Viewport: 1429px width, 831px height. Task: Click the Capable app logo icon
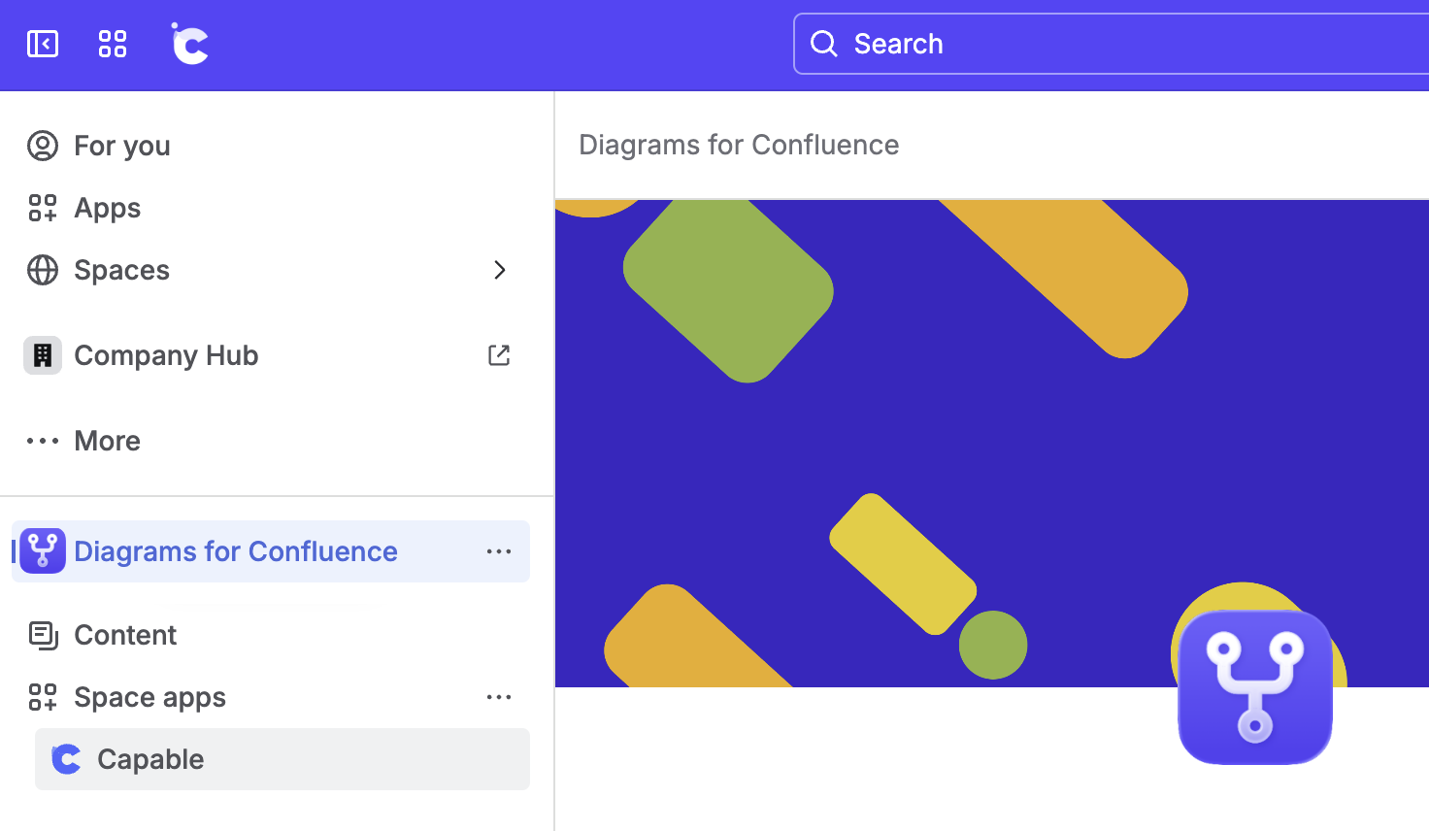67,759
